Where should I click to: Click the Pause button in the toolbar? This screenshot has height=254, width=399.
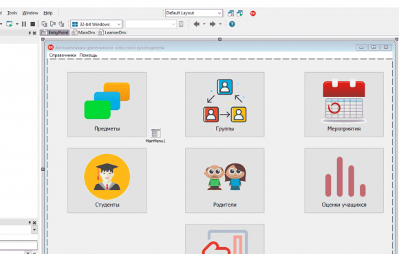[x=24, y=24]
